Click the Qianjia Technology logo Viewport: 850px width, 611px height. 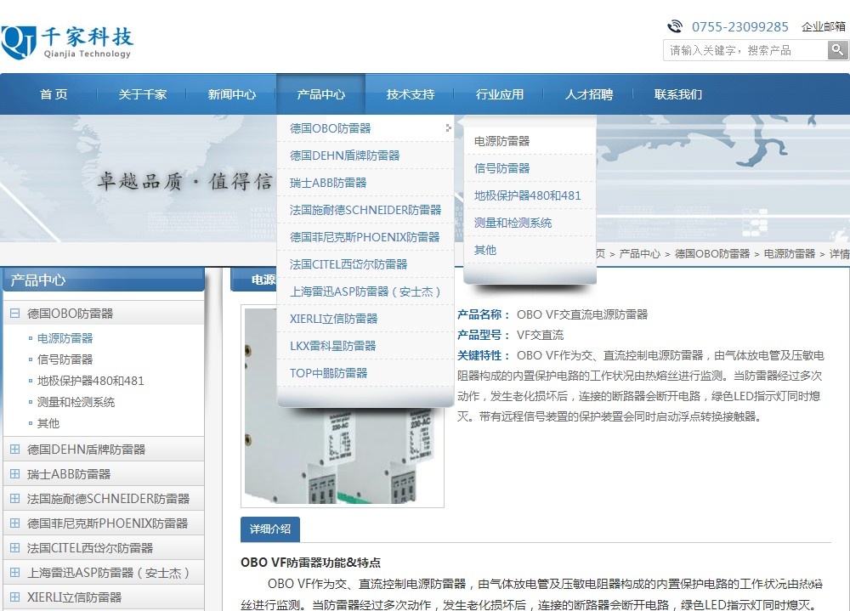68,42
